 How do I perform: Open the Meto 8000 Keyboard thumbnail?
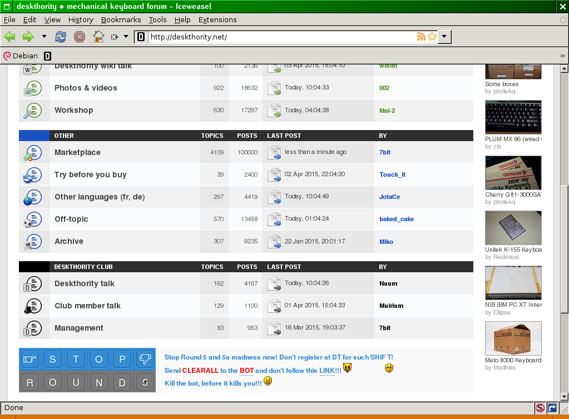513,338
